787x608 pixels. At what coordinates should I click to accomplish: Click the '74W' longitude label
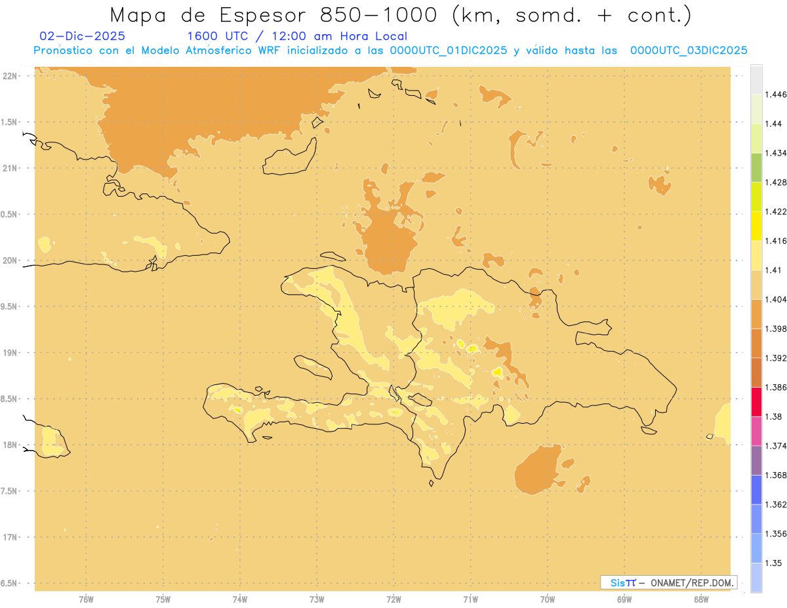point(240,599)
